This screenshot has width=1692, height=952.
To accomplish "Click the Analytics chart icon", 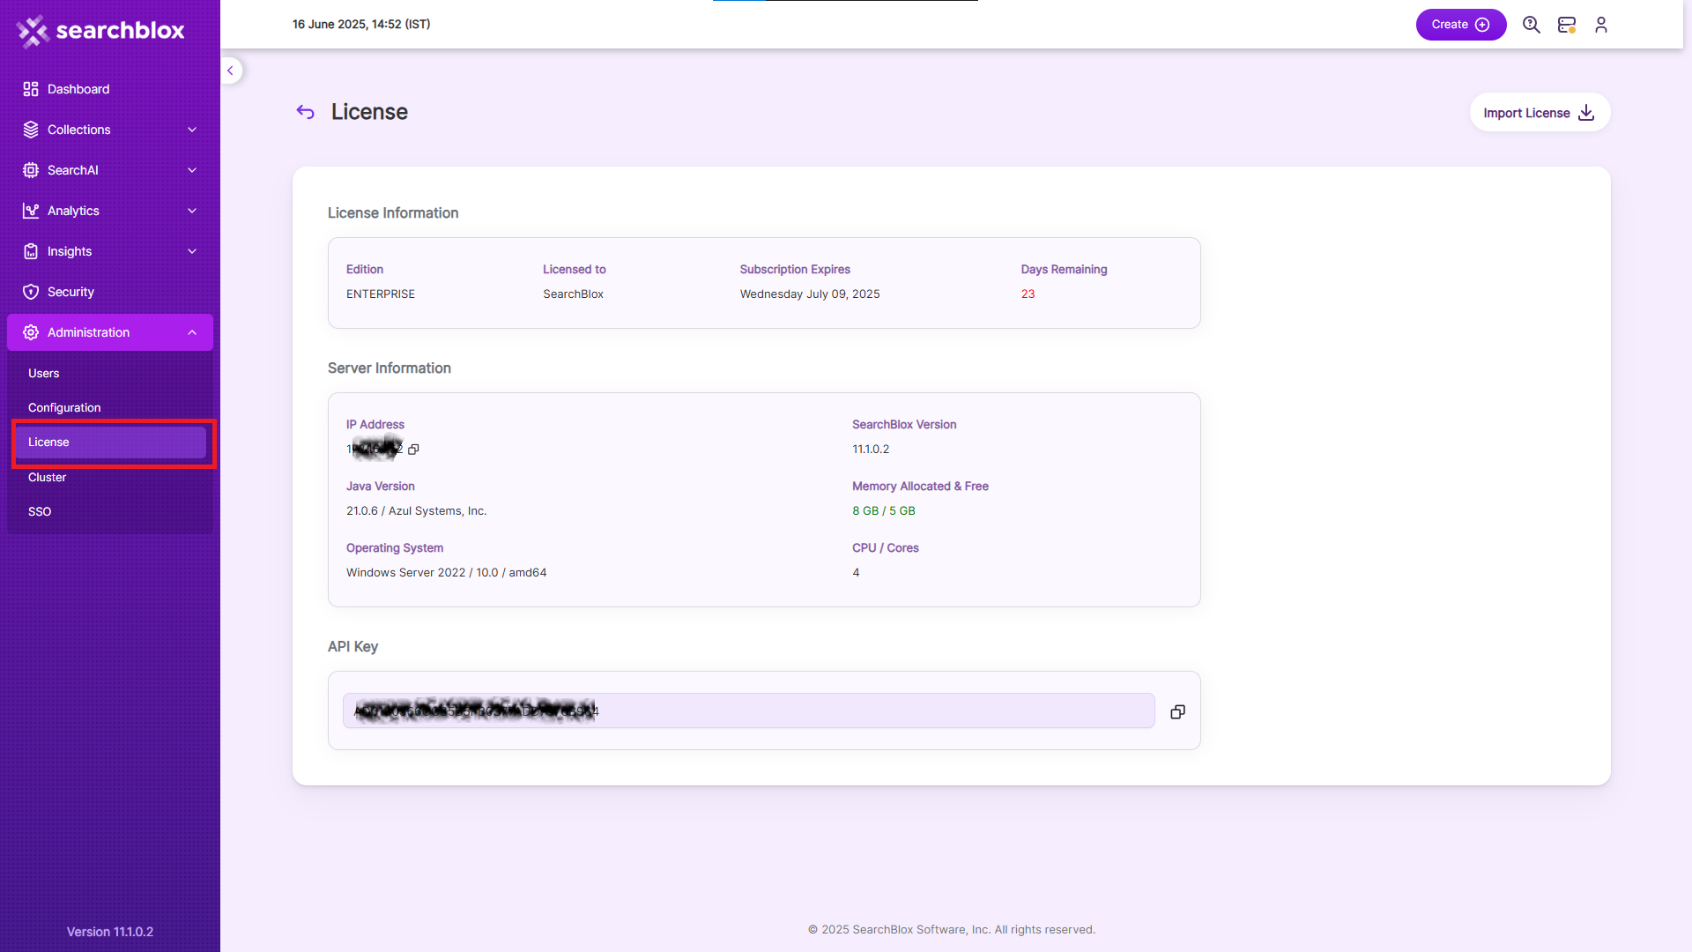I will point(31,211).
